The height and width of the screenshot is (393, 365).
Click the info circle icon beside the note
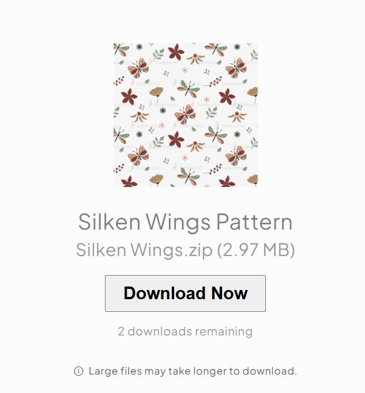(x=78, y=371)
